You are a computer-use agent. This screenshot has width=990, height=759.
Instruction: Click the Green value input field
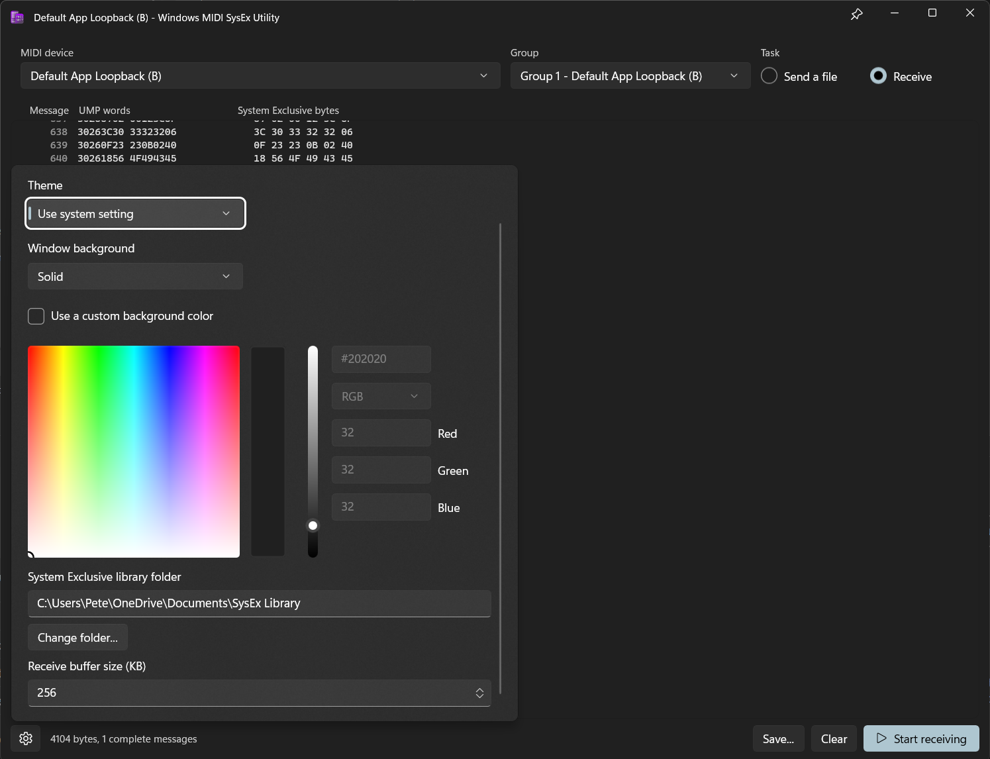click(381, 470)
